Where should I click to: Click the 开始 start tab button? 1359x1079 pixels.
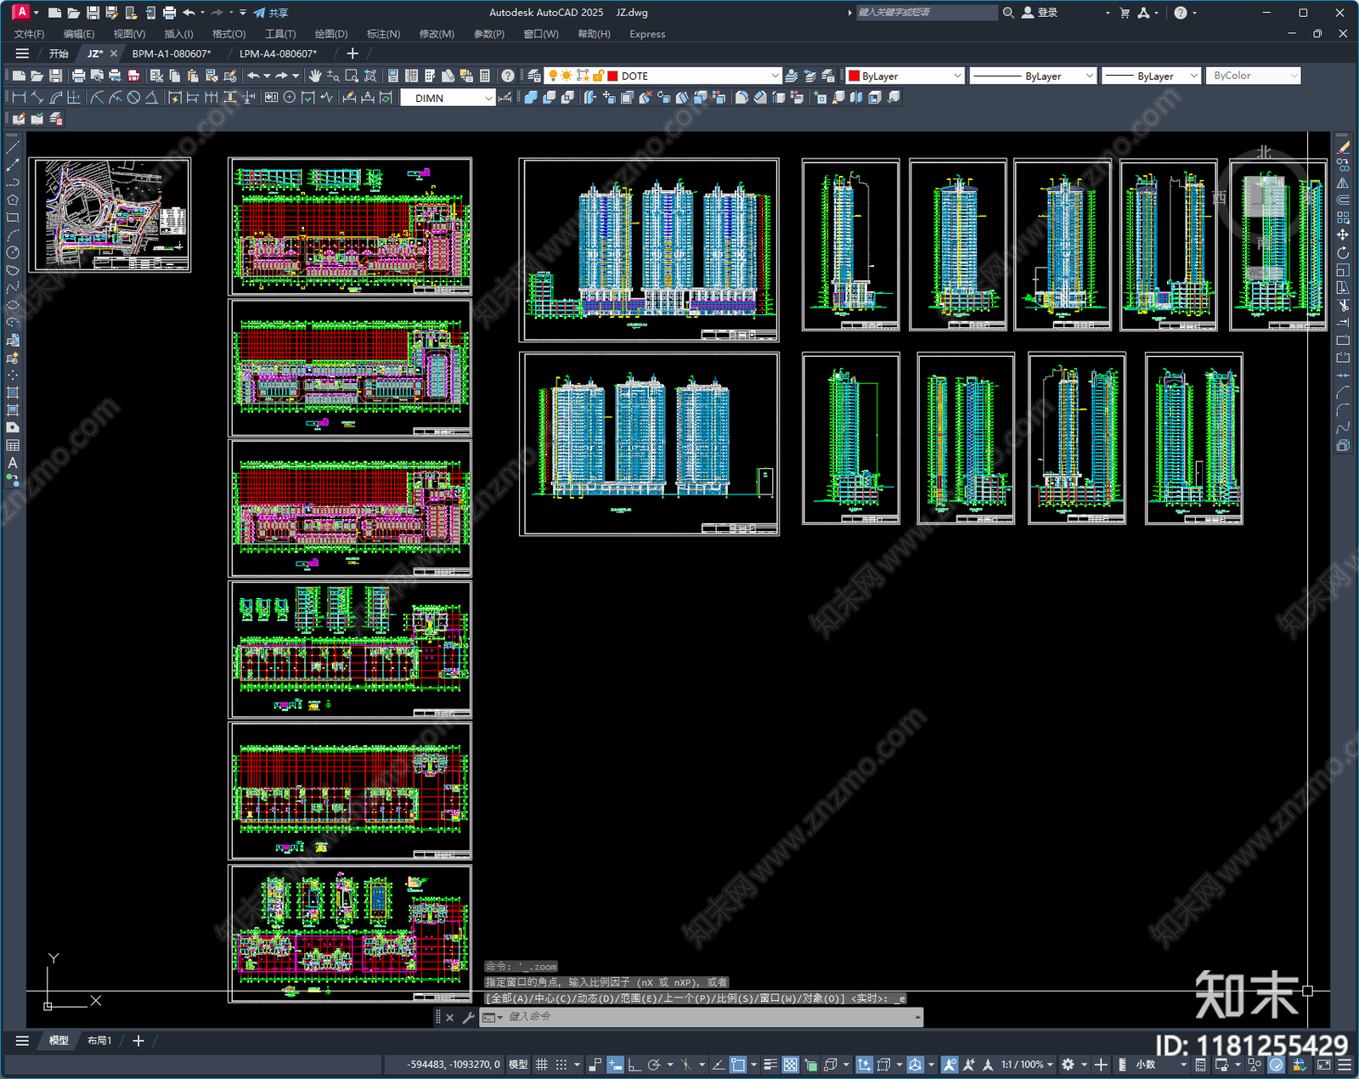point(58,54)
